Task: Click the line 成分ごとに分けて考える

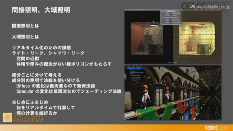Action: pos(37,75)
